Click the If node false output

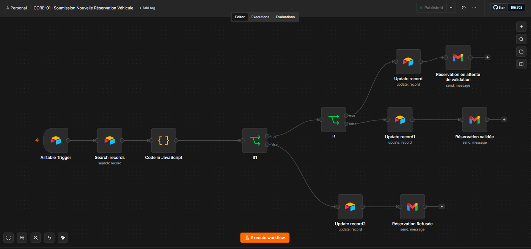pyautogui.click(x=346, y=124)
